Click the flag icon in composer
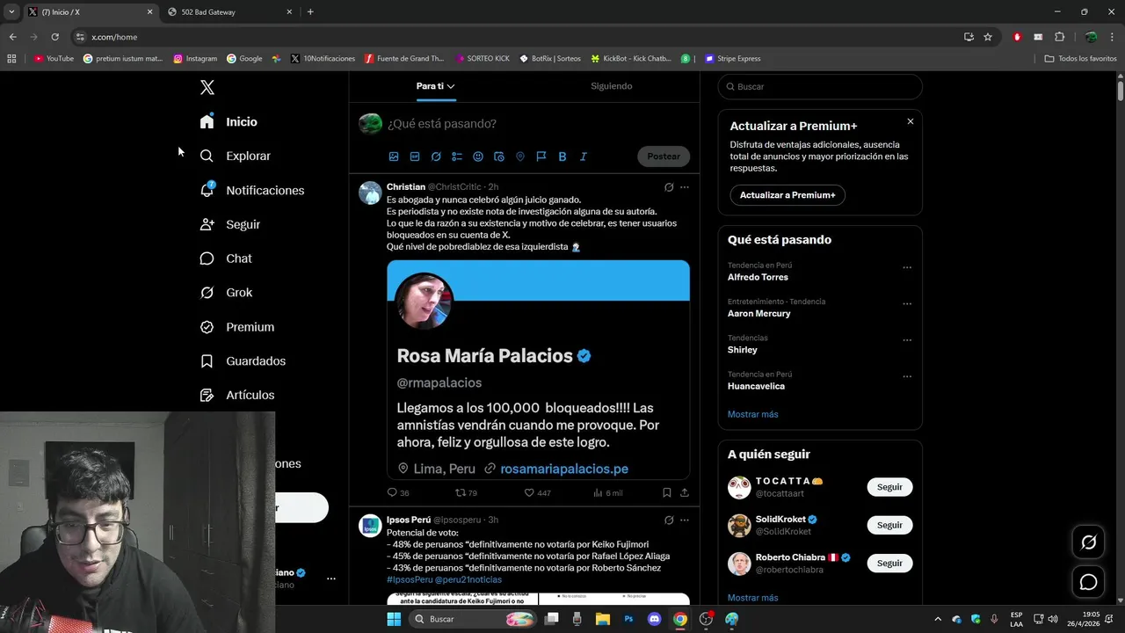 coord(541,156)
